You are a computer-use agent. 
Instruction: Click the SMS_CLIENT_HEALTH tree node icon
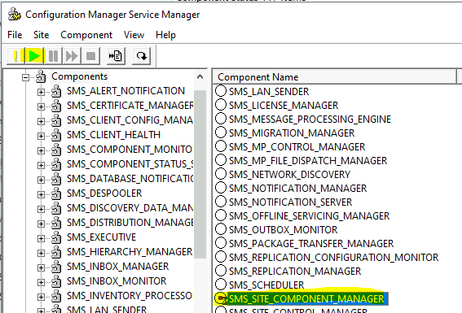tap(56, 135)
